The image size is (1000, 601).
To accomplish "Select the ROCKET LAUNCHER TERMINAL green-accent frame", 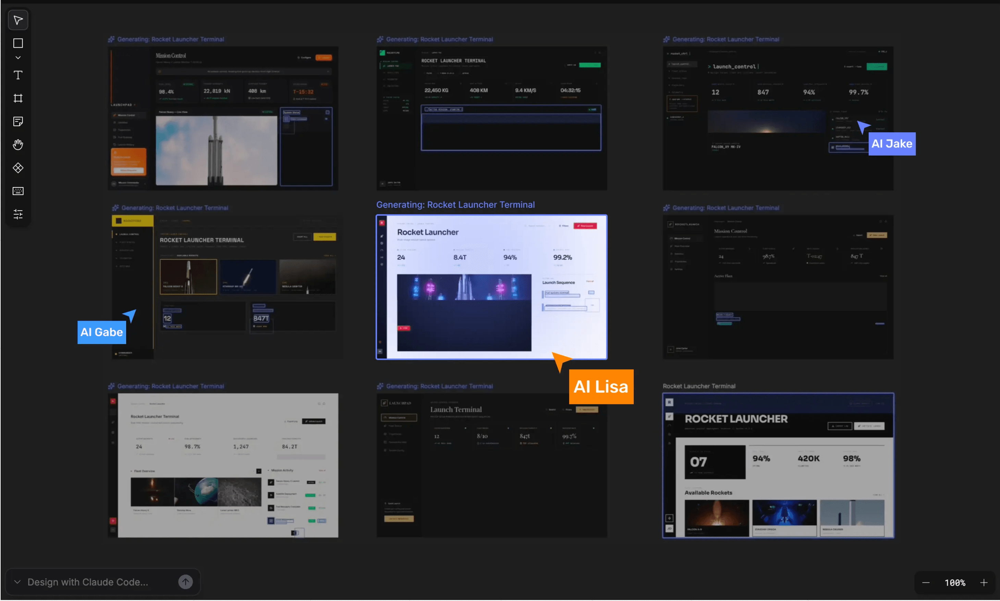I will tap(492, 118).
